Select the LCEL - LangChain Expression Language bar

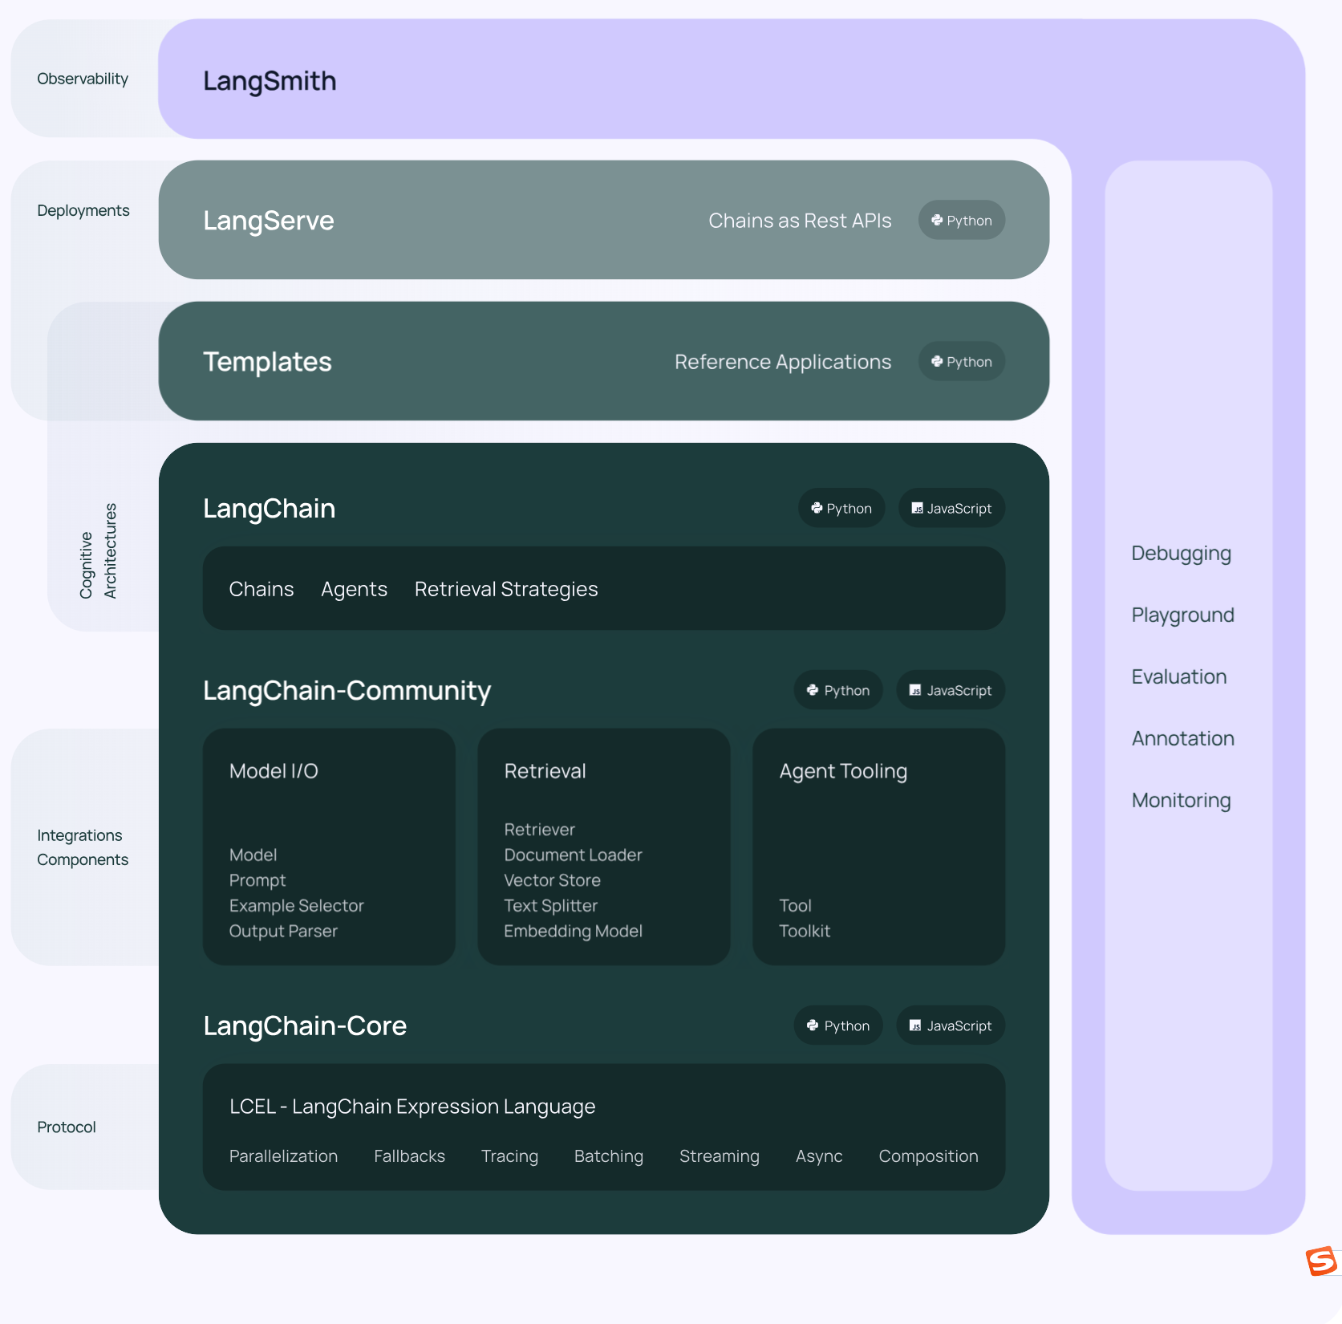tap(603, 1127)
